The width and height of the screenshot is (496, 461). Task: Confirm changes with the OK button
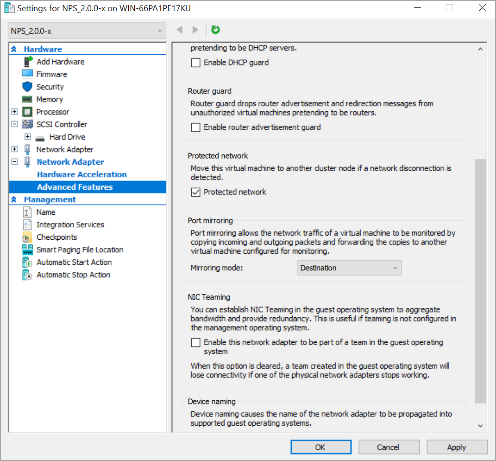[320, 447]
